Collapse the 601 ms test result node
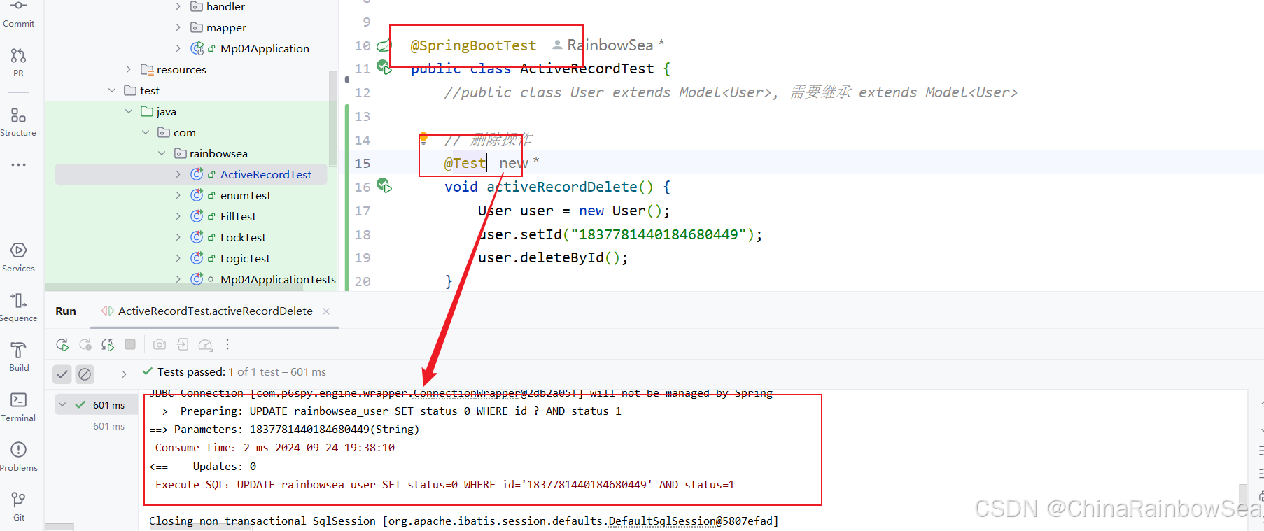Screen dimensions: 1264x531 pos(63,404)
